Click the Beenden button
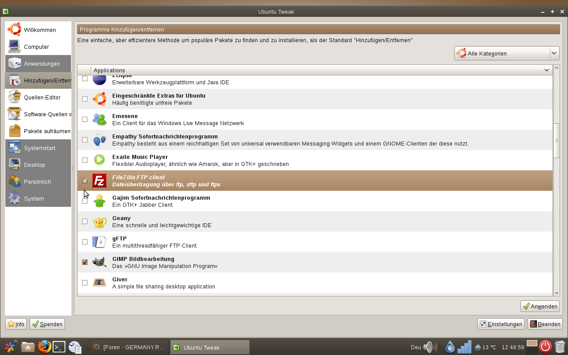This screenshot has width=568, height=355. click(545, 324)
